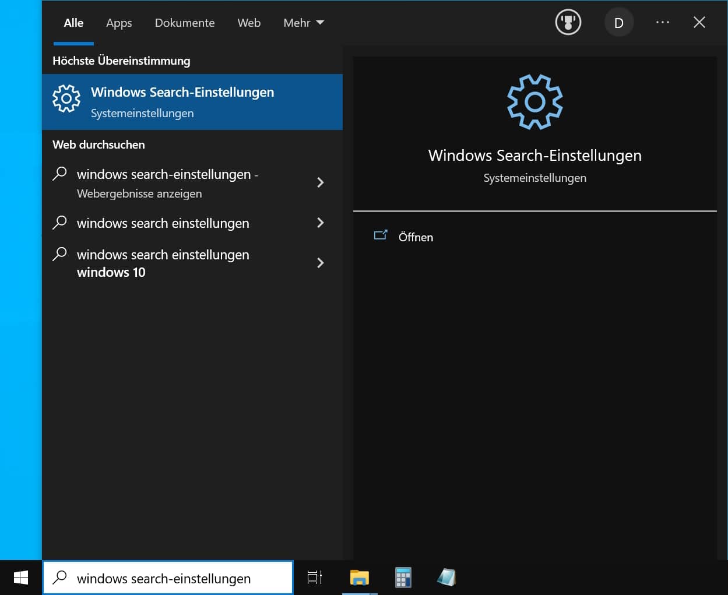Screen dimensions: 728x595
Task: Switch to the Alle tab
Action: click(x=73, y=23)
